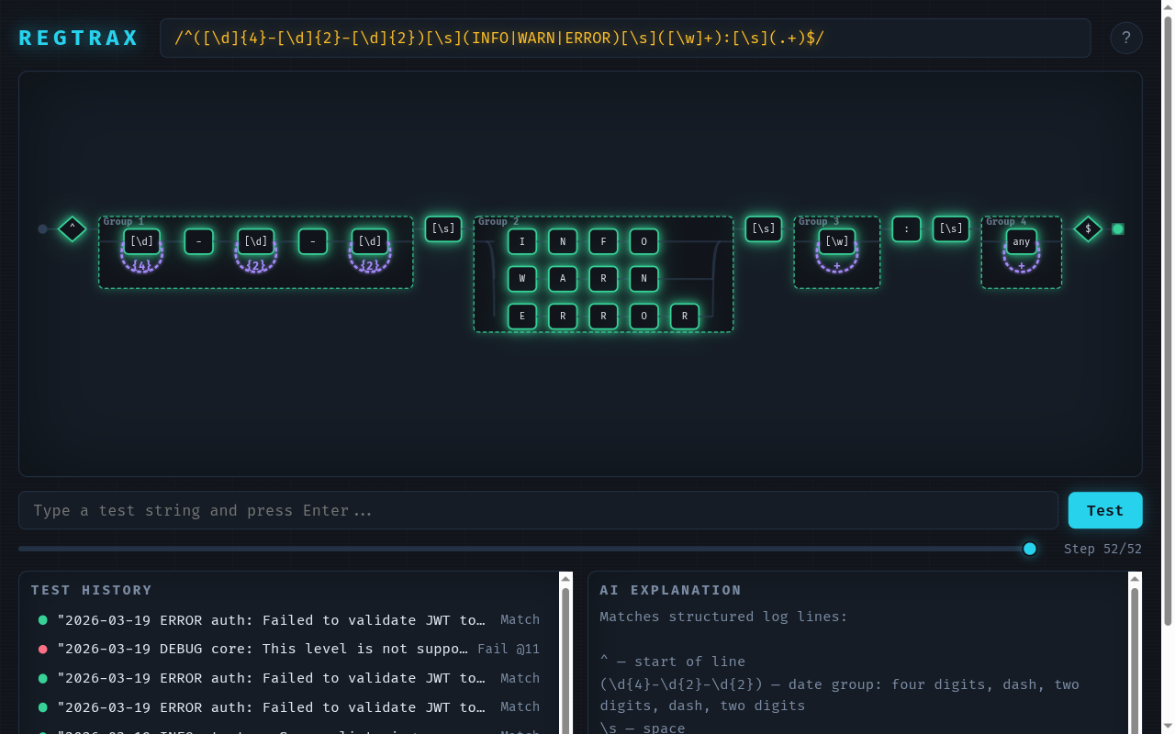This screenshot has height=734, width=1175.
Task: Click the colon literal node between Group 3 and Group 4
Action: (906, 228)
